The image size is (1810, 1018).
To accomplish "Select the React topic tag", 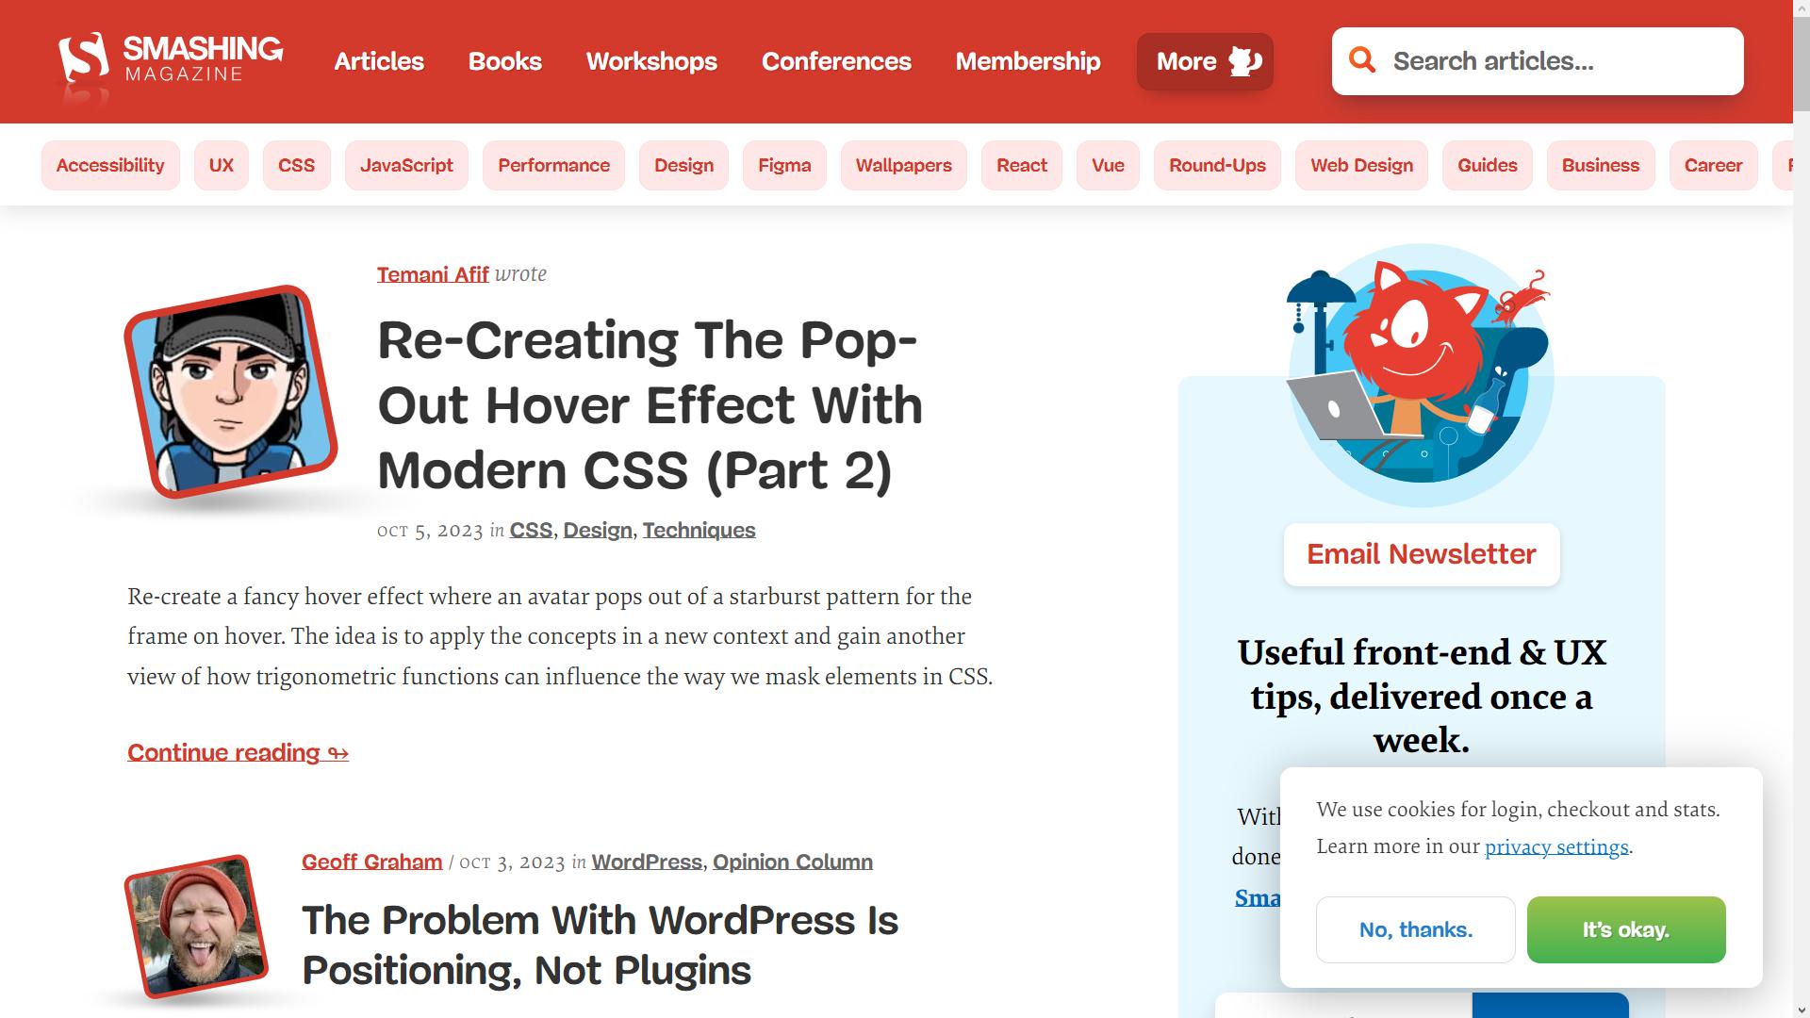I will 1022,165.
